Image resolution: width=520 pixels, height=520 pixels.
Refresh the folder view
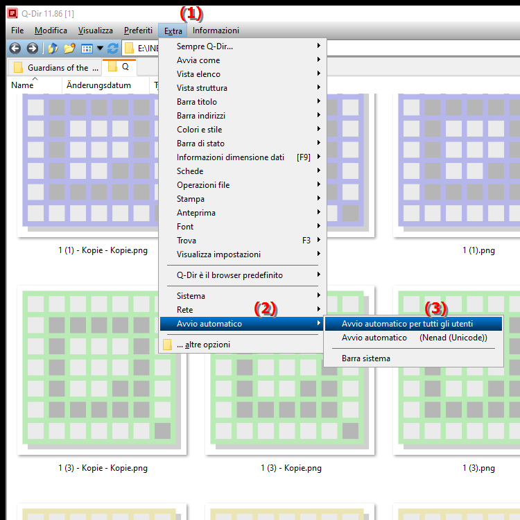113,49
